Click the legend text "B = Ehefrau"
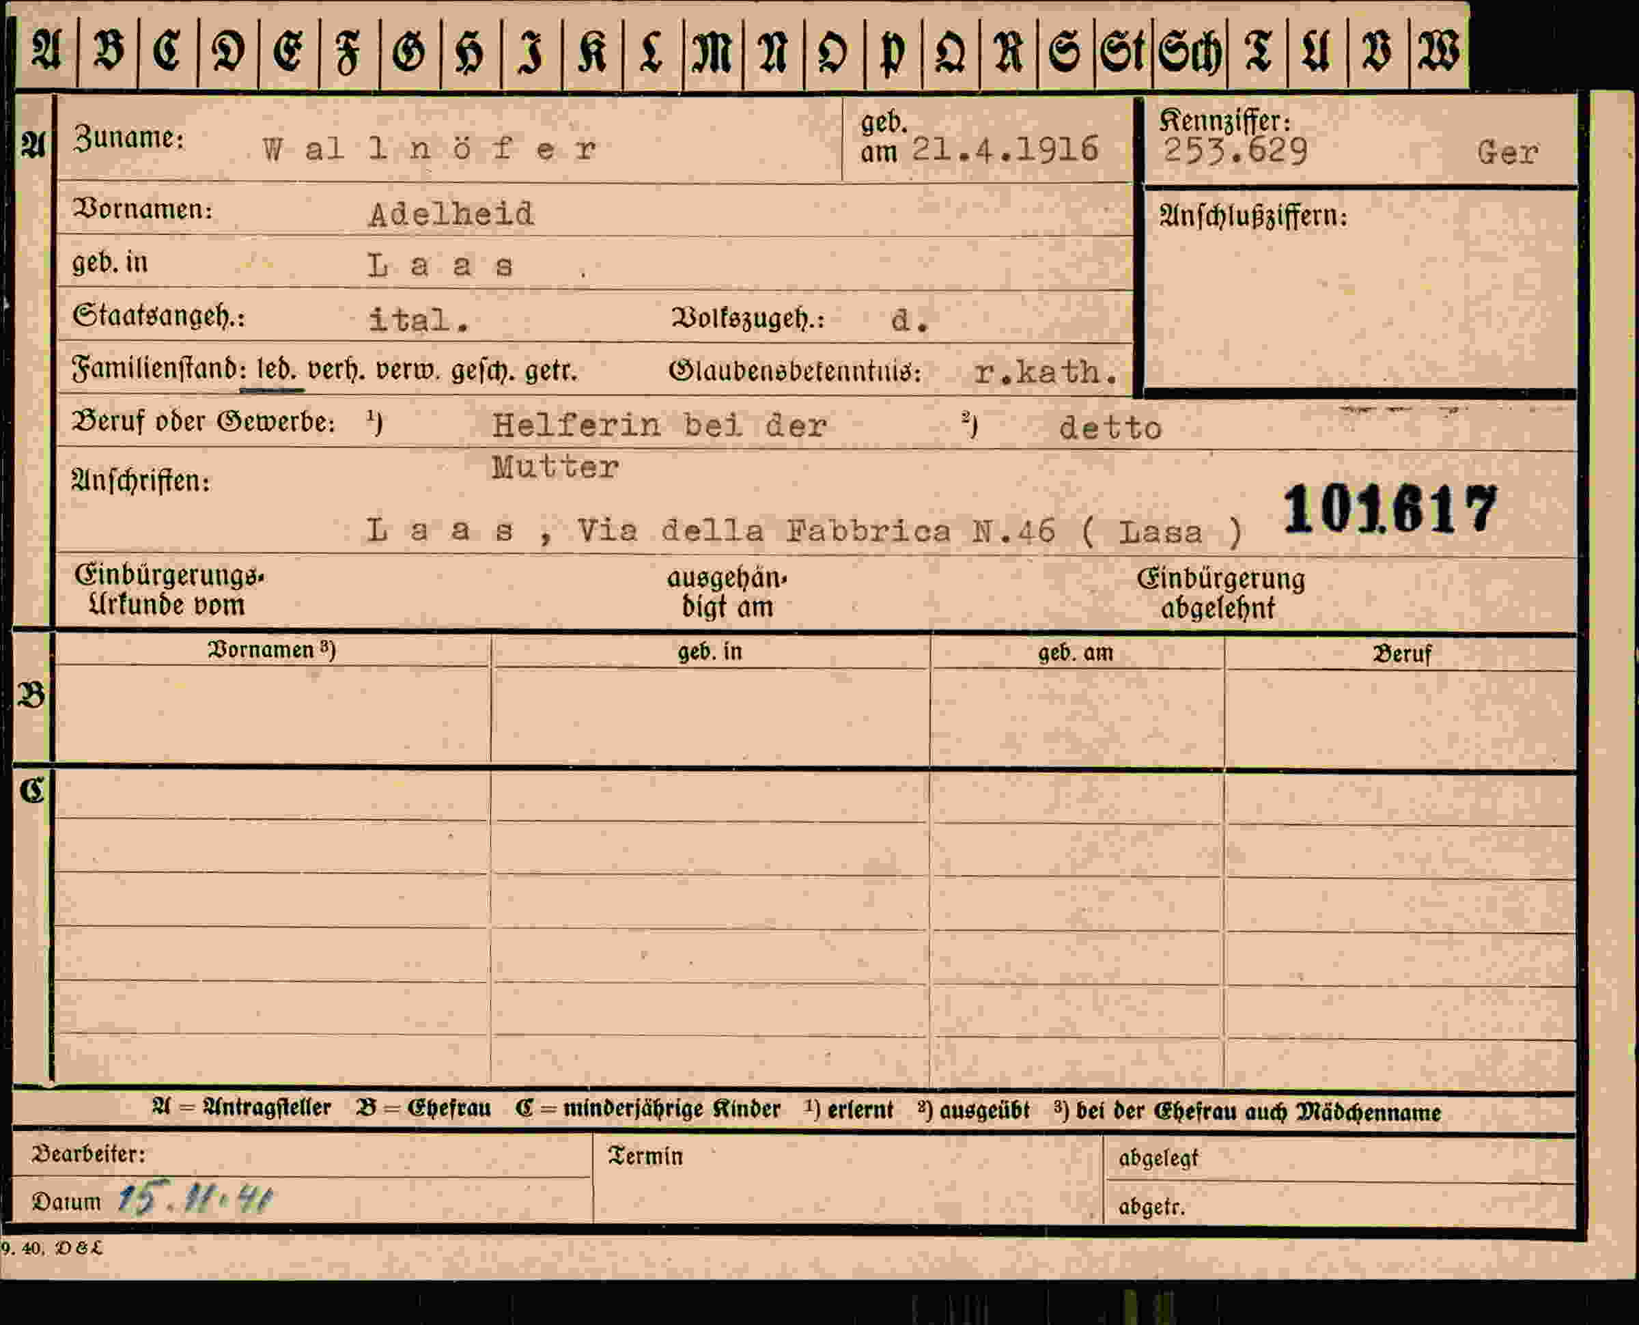 coord(423,1108)
